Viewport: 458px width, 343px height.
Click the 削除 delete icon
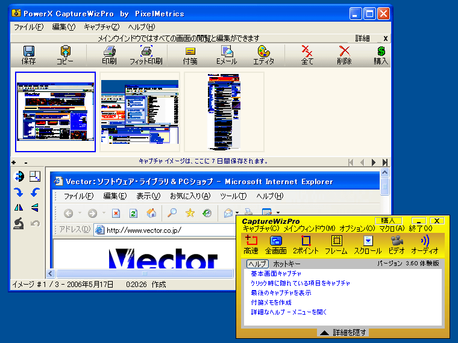coord(344,55)
